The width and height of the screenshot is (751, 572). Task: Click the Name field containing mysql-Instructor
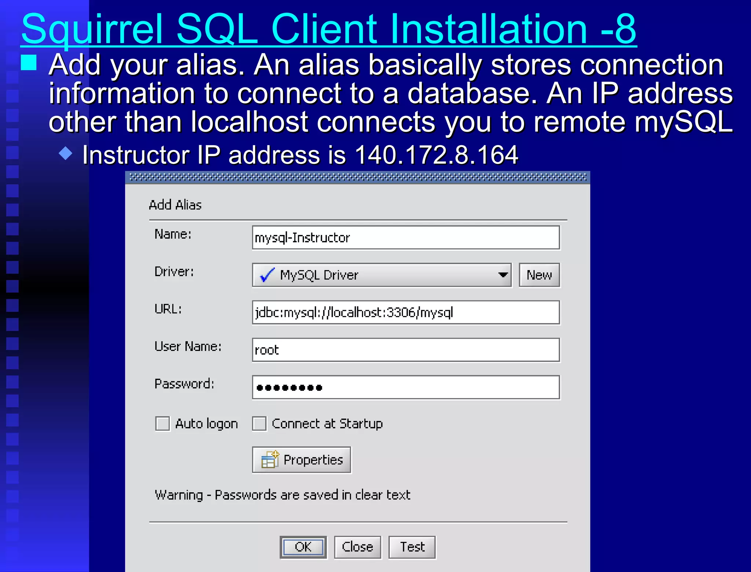(x=406, y=238)
